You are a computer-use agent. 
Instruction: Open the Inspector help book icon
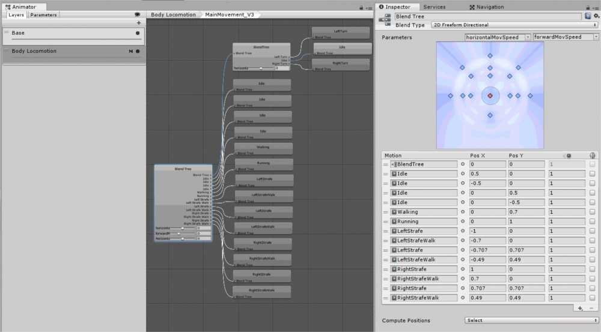point(588,16)
